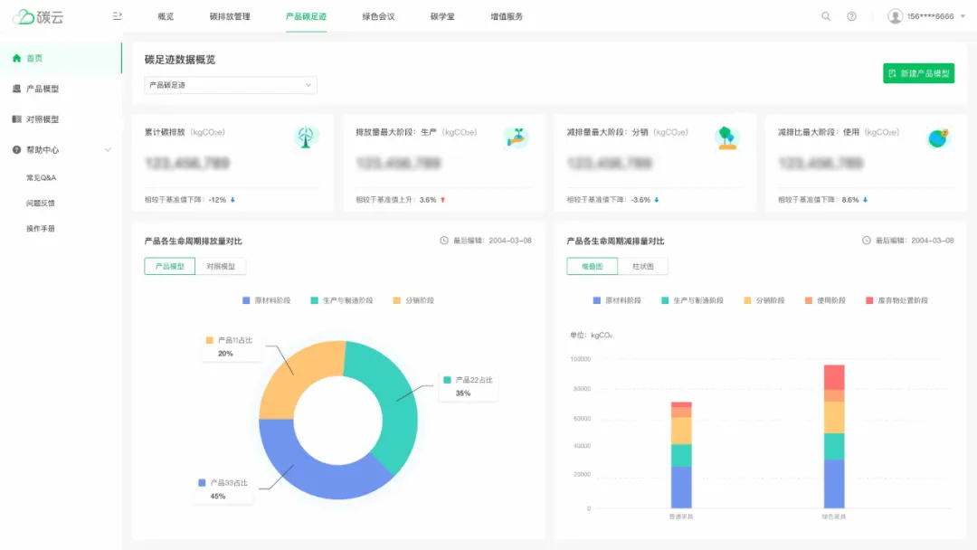
Task: Click the wind turbine icon on 累计碳排放 card
Action: (307, 137)
